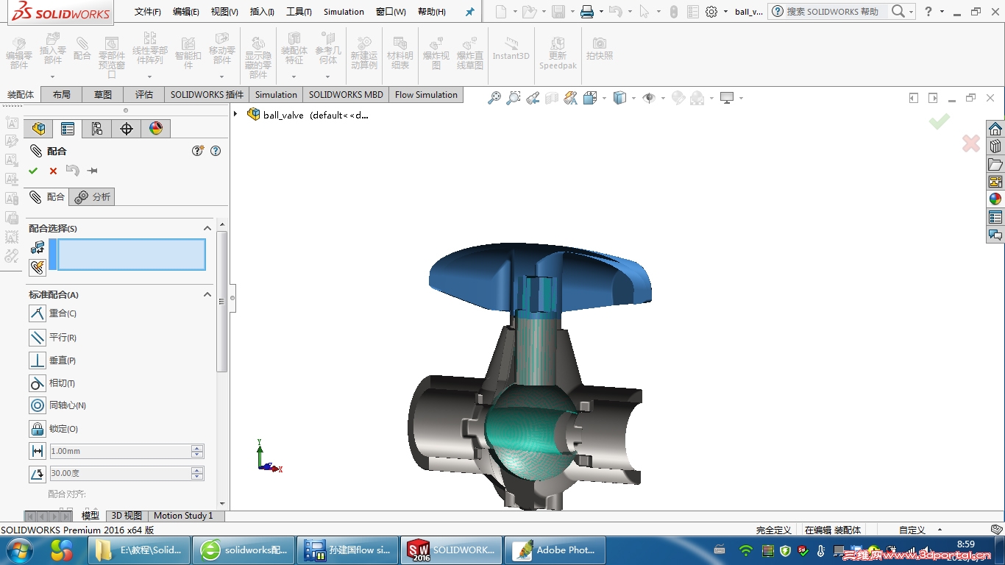Open the SOLIDWORKS Resources home icon in task pane
This screenshot has height=565, width=1005.
tap(995, 129)
